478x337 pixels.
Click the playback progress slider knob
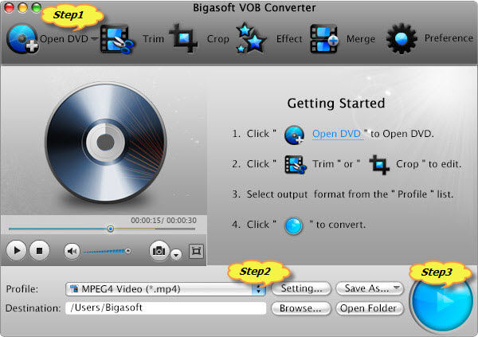pyautogui.click(x=111, y=229)
